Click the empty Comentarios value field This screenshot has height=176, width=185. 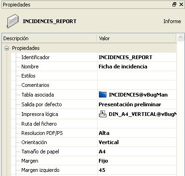pyautogui.click(x=137, y=85)
